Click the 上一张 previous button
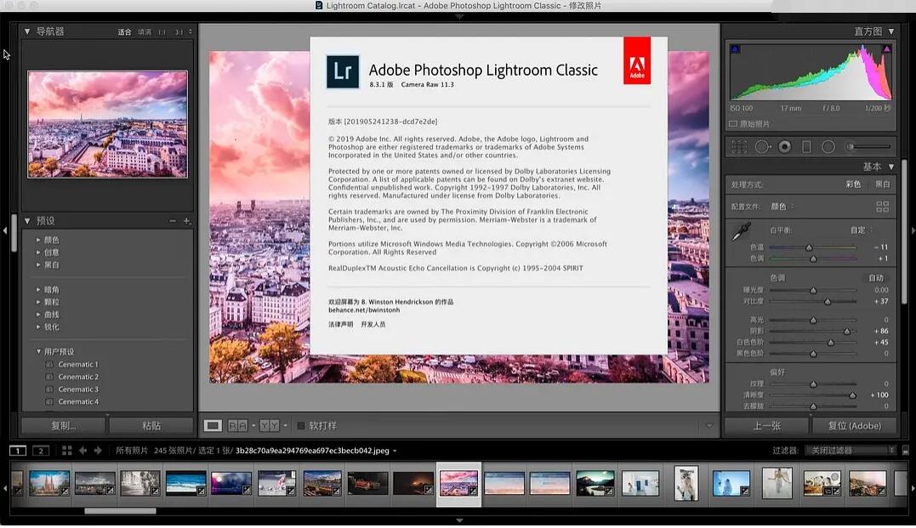Image resolution: width=916 pixels, height=528 pixels. pyautogui.click(x=767, y=426)
